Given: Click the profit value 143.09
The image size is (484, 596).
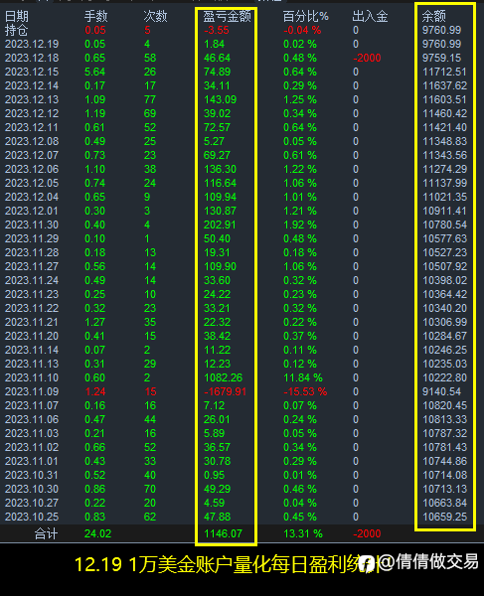Looking at the screenshot, I should tap(221, 99).
